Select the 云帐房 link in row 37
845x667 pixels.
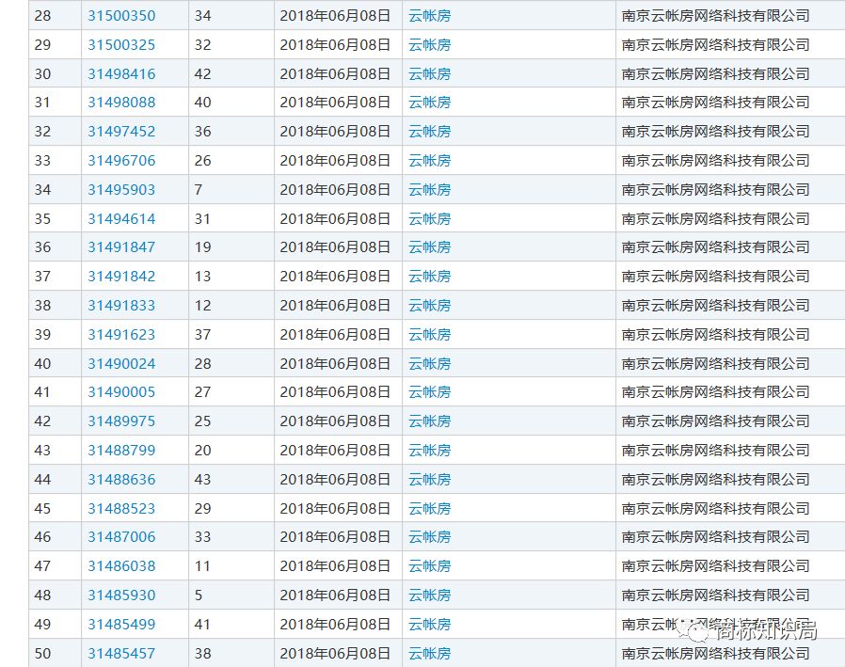tap(429, 277)
